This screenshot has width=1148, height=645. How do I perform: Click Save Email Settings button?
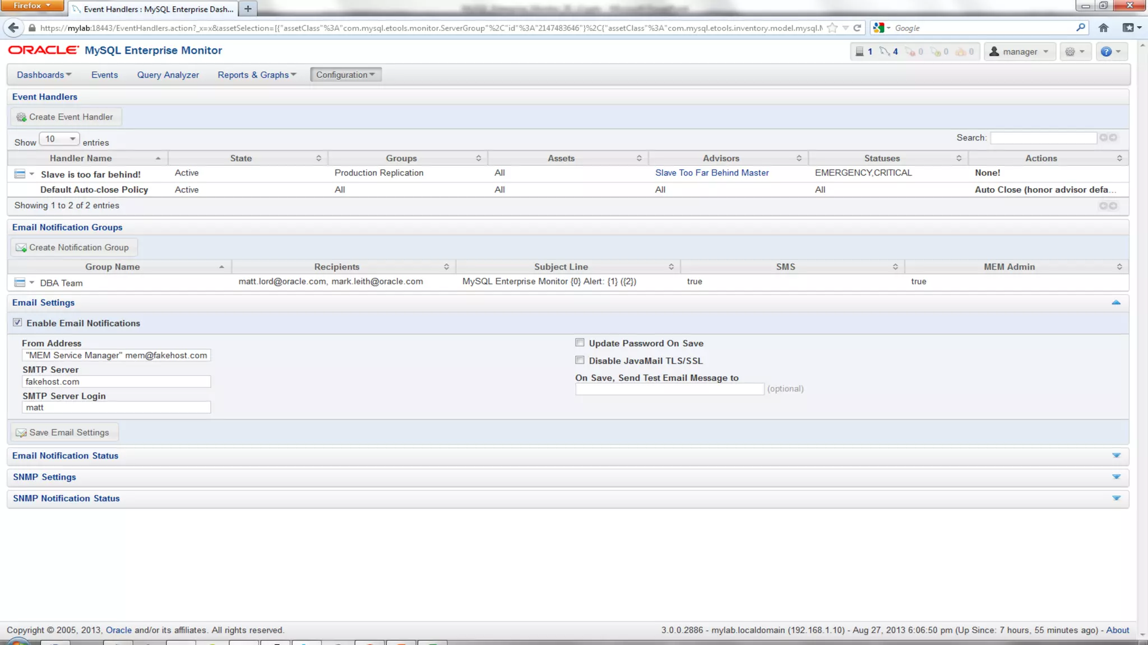point(64,432)
